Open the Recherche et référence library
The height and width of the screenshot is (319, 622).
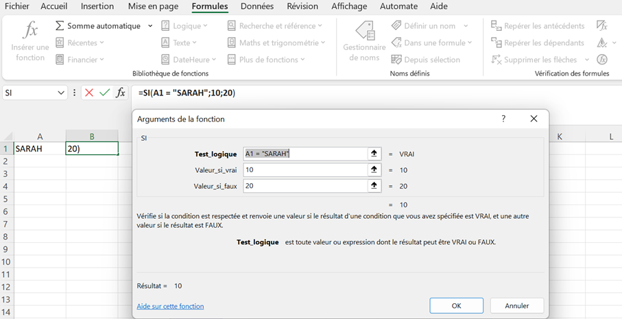click(275, 26)
